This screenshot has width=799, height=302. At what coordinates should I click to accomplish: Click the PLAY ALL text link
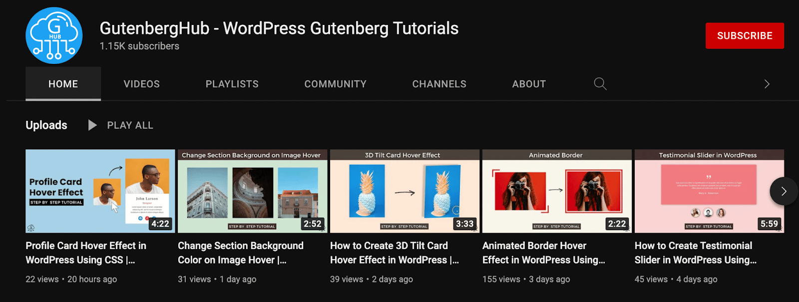pos(130,125)
